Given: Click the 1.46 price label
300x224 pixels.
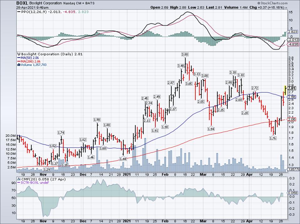Looking at the screenshot, I should (91, 157).
